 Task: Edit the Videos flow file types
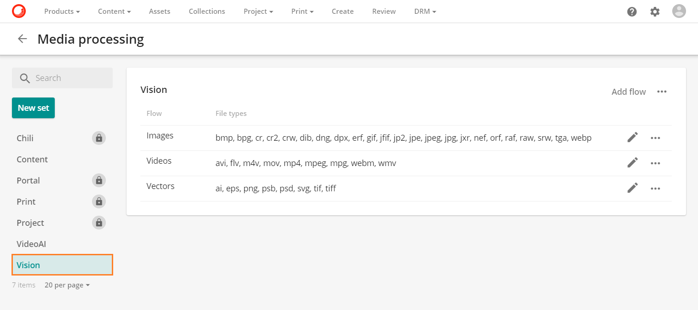[633, 162]
